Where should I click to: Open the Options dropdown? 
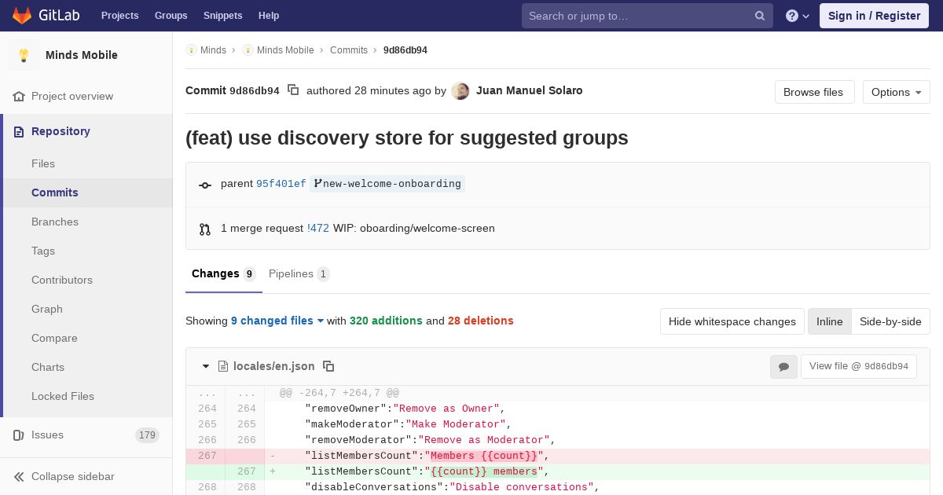click(x=896, y=92)
